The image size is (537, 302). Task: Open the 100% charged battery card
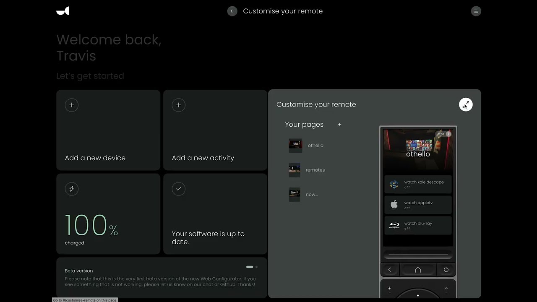coord(108,214)
